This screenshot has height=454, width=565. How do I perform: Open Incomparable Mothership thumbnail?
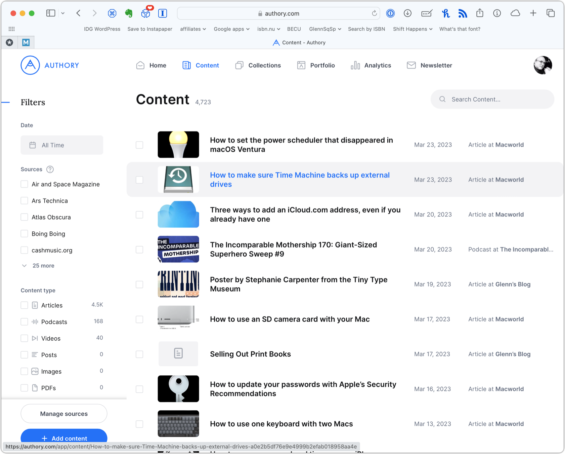point(178,249)
